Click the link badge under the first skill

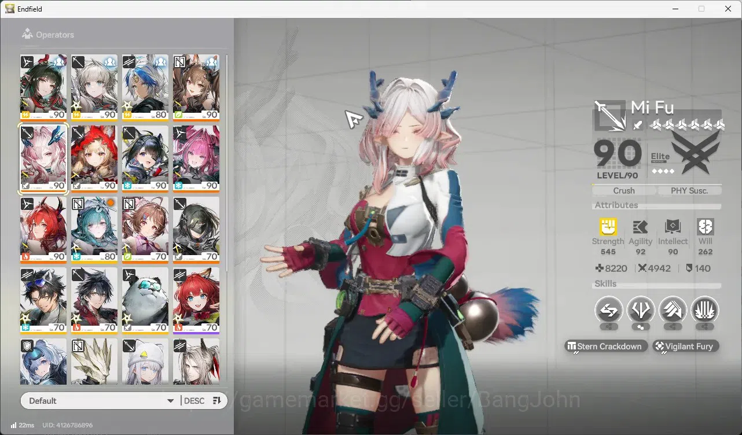click(x=609, y=327)
